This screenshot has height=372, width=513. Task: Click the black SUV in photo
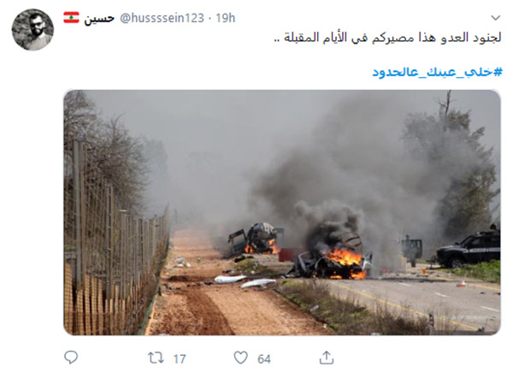[469, 248]
